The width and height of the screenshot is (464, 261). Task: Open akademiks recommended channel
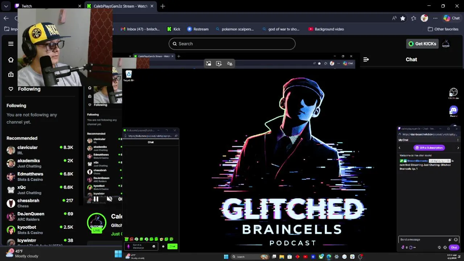(x=40, y=163)
